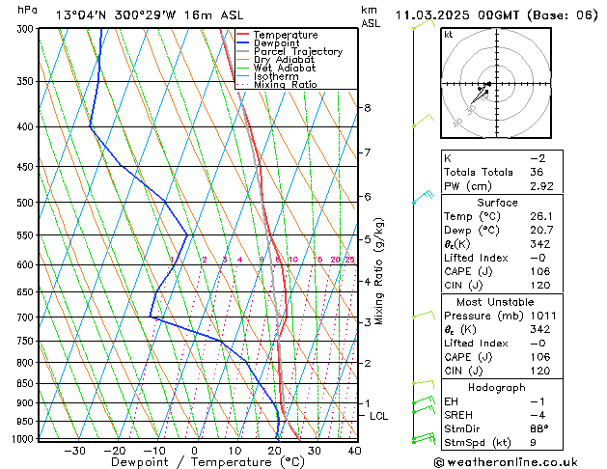607x469 pixels.
Task: Click the 8 km altitude axis label
Action: click(x=368, y=107)
